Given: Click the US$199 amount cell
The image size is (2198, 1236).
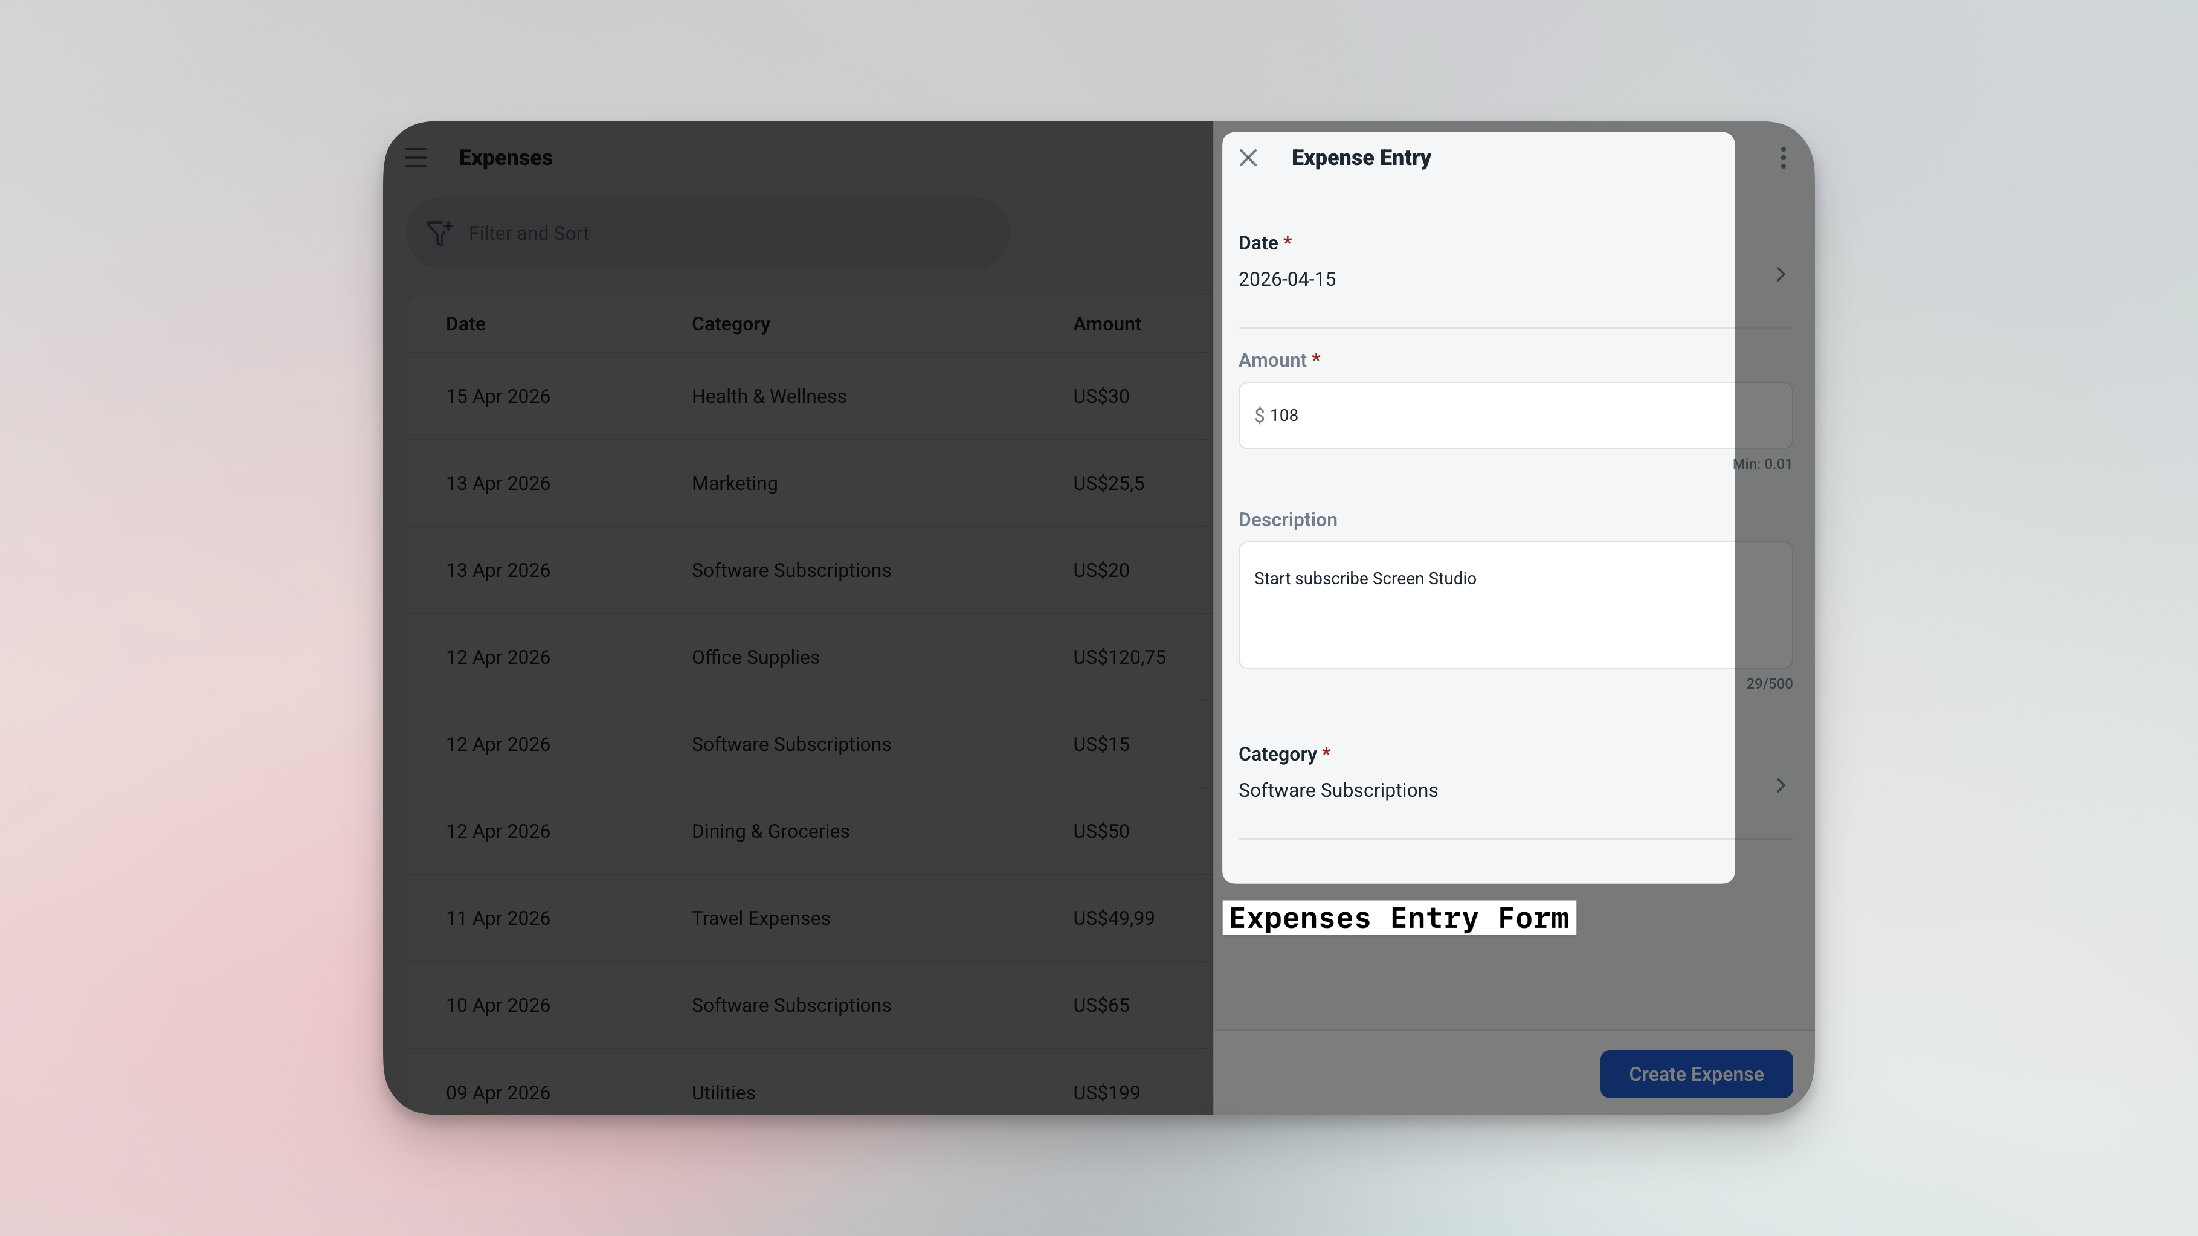Looking at the screenshot, I should coord(1106,1093).
